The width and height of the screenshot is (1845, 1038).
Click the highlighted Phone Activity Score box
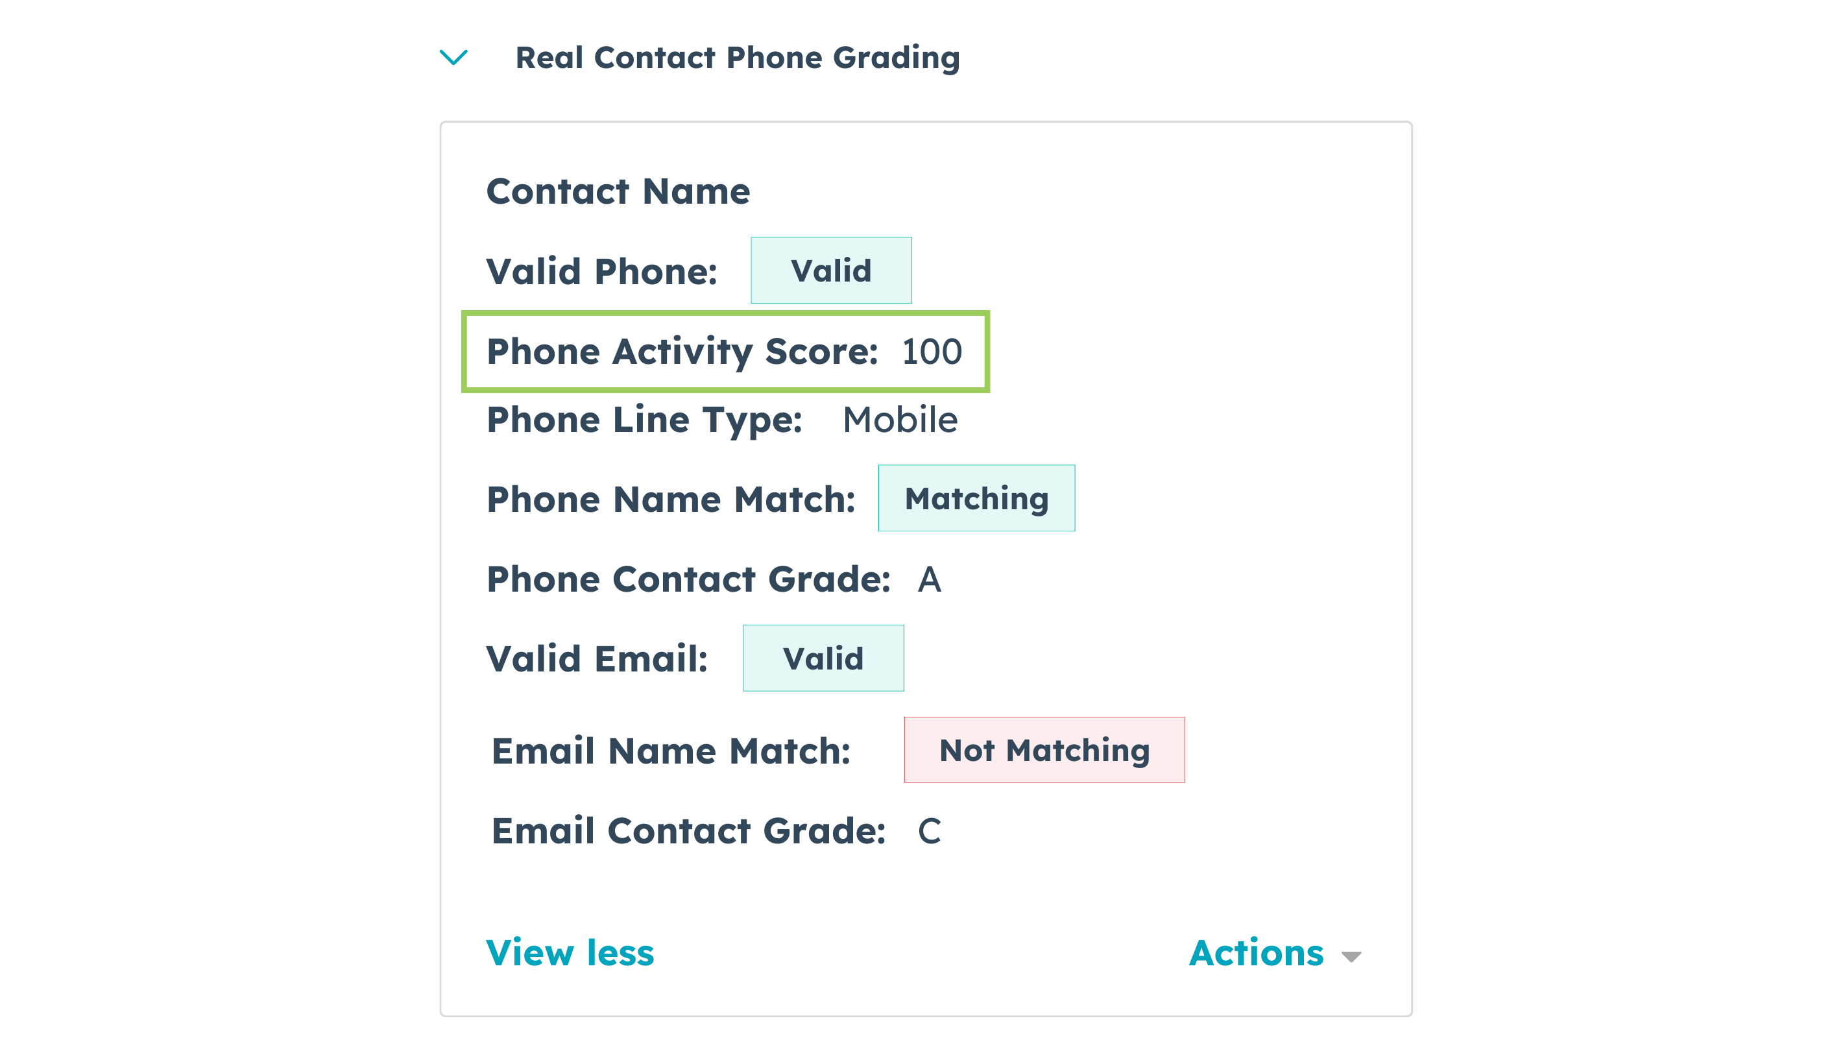(x=725, y=351)
